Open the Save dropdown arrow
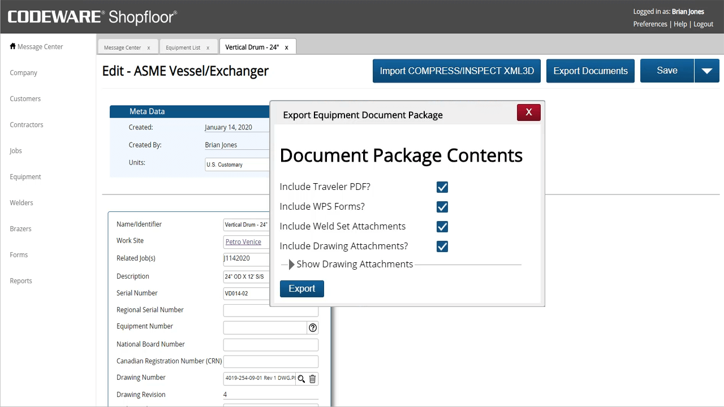 pos(706,70)
